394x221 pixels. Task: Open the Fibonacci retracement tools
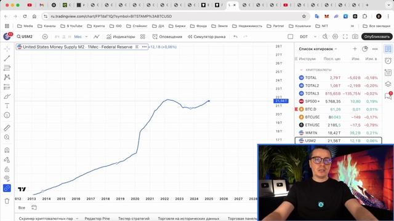click(x=7, y=68)
